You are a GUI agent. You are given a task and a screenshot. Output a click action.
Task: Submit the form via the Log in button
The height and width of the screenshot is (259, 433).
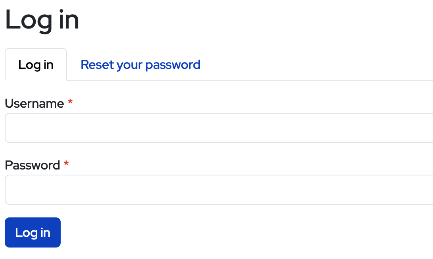pyautogui.click(x=33, y=232)
